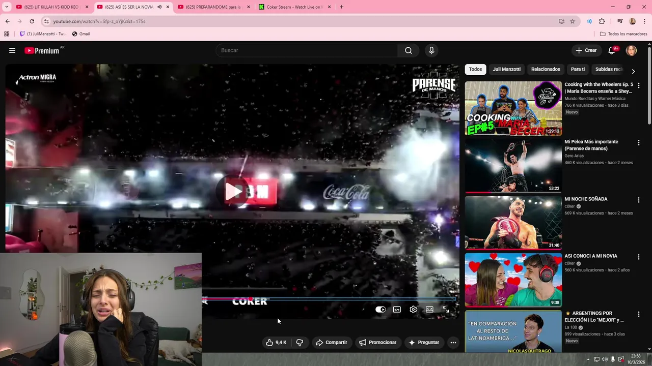Enter fullscreen in the video player
The width and height of the screenshot is (652, 366).
coord(446,309)
